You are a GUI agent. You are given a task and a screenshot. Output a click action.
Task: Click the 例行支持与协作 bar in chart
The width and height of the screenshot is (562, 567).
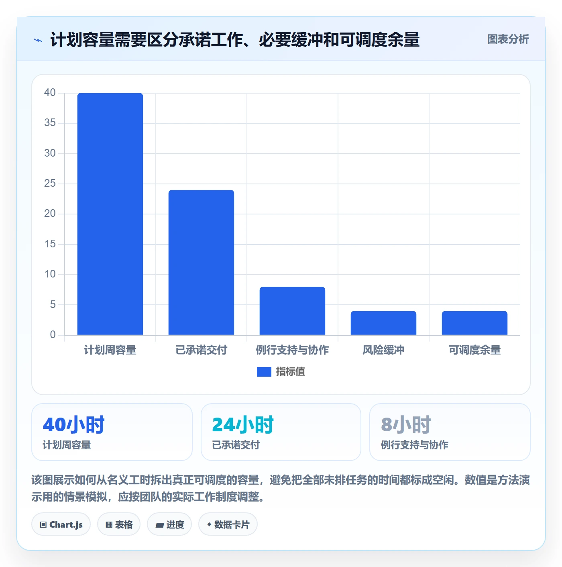(292, 311)
